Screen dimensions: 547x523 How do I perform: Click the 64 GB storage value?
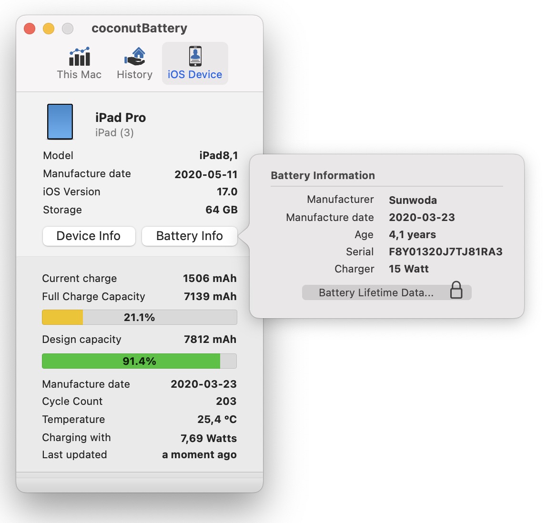[x=222, y=210]
